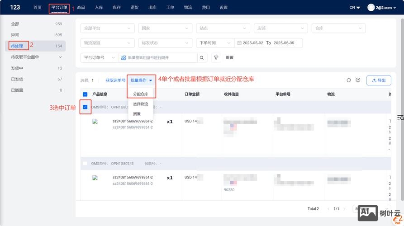This screenshot has height=226, width=404.
Task: Go to previous page arrow
Action: 328,209
